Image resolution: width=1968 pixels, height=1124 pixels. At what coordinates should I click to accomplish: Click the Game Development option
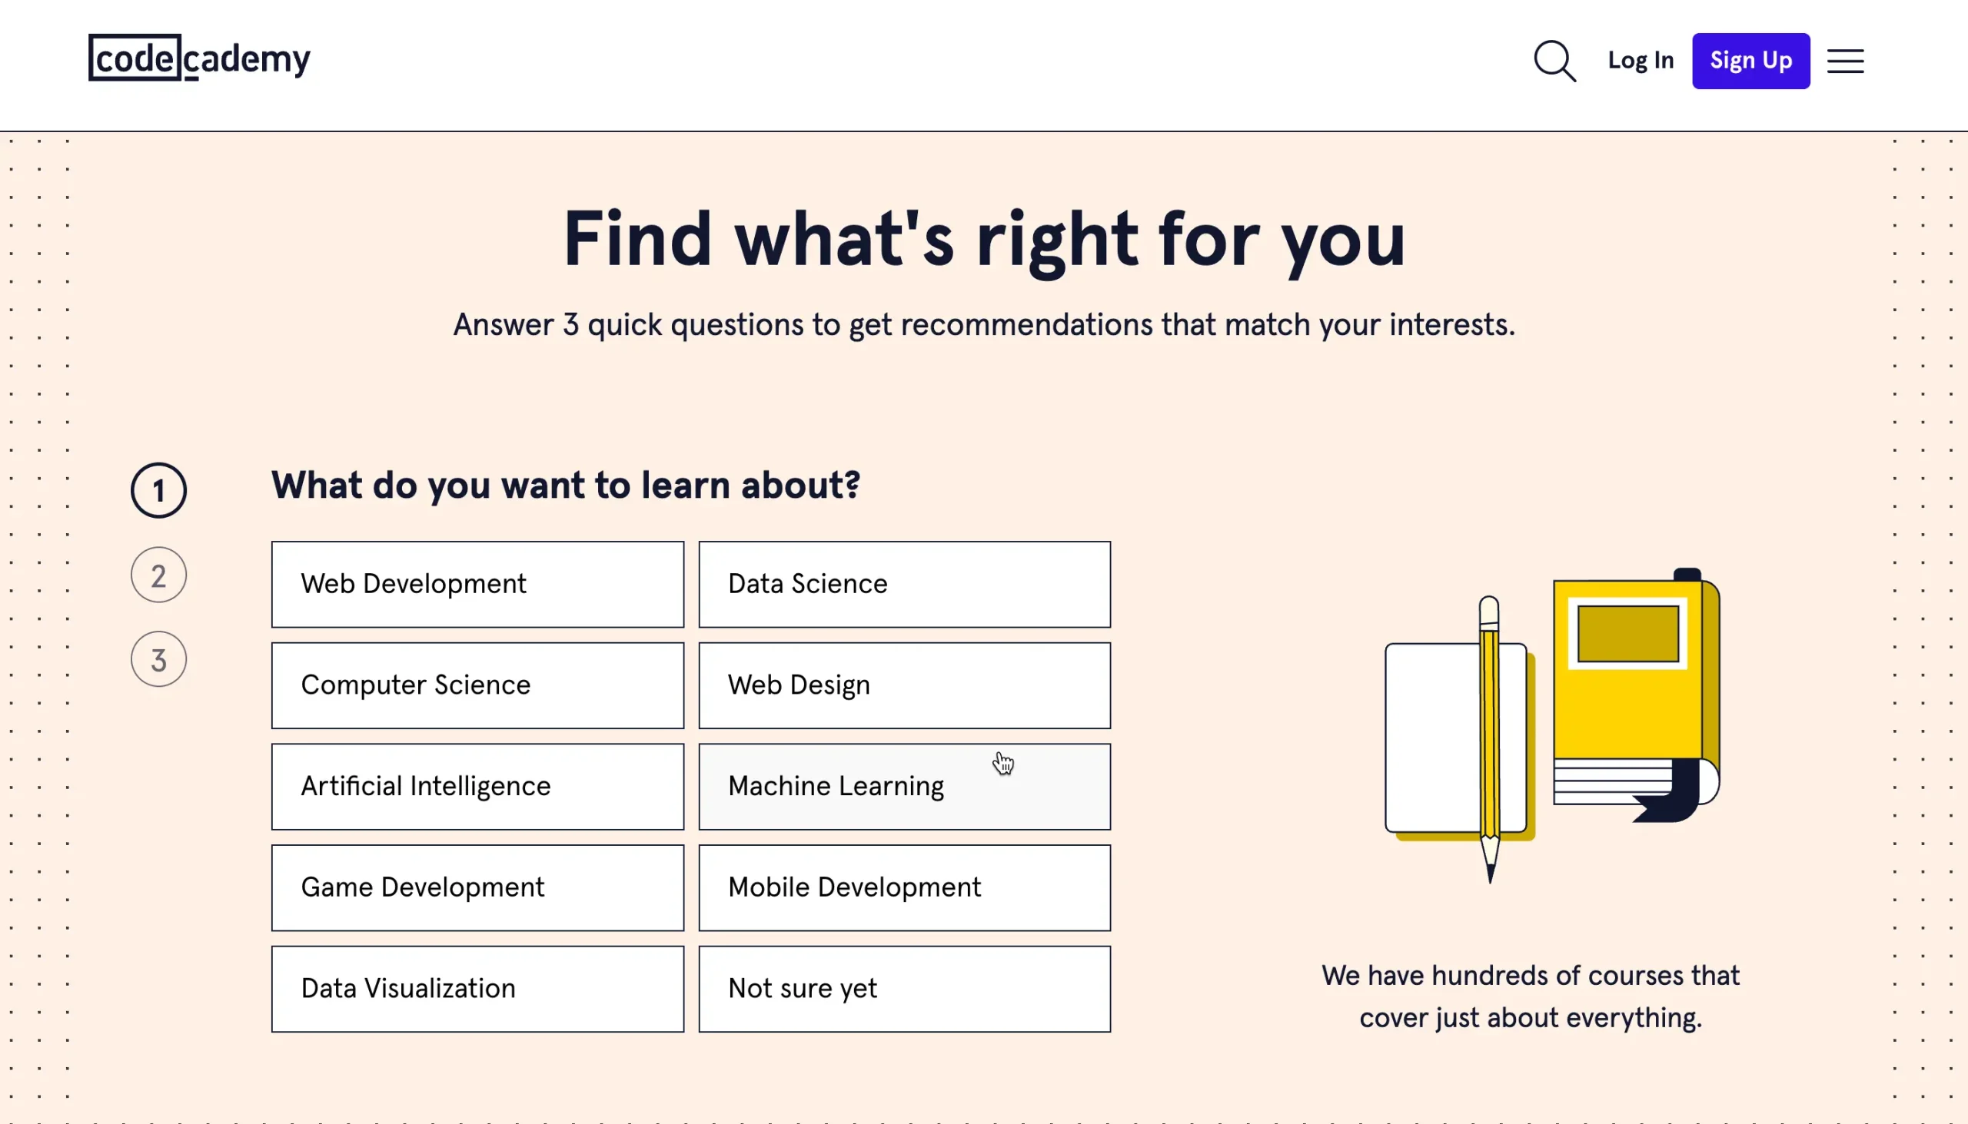[x=477, y=887]
